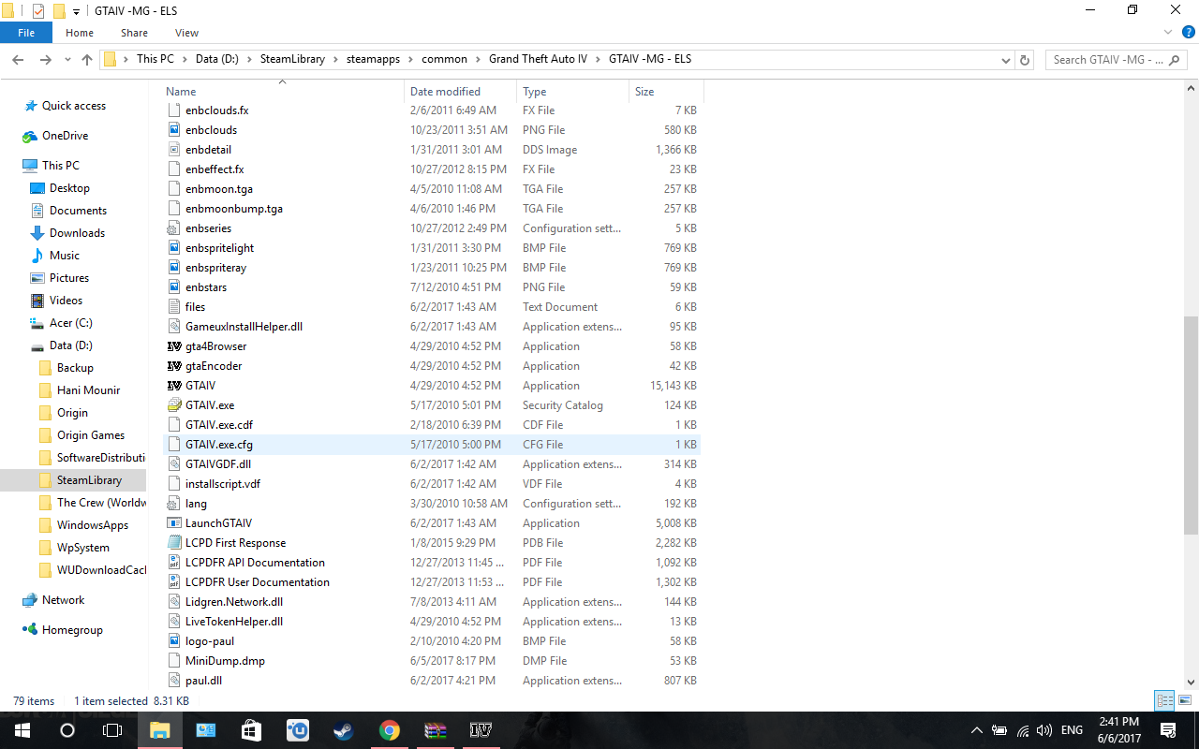Select the enbseries configuration file

(x=208, y=228)
